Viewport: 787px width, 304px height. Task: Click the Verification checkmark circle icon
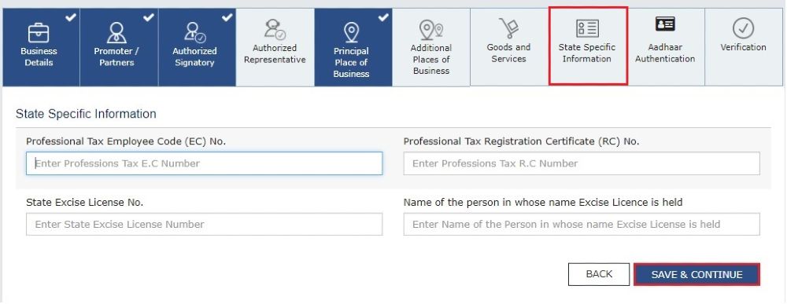(x=744, y=28)
